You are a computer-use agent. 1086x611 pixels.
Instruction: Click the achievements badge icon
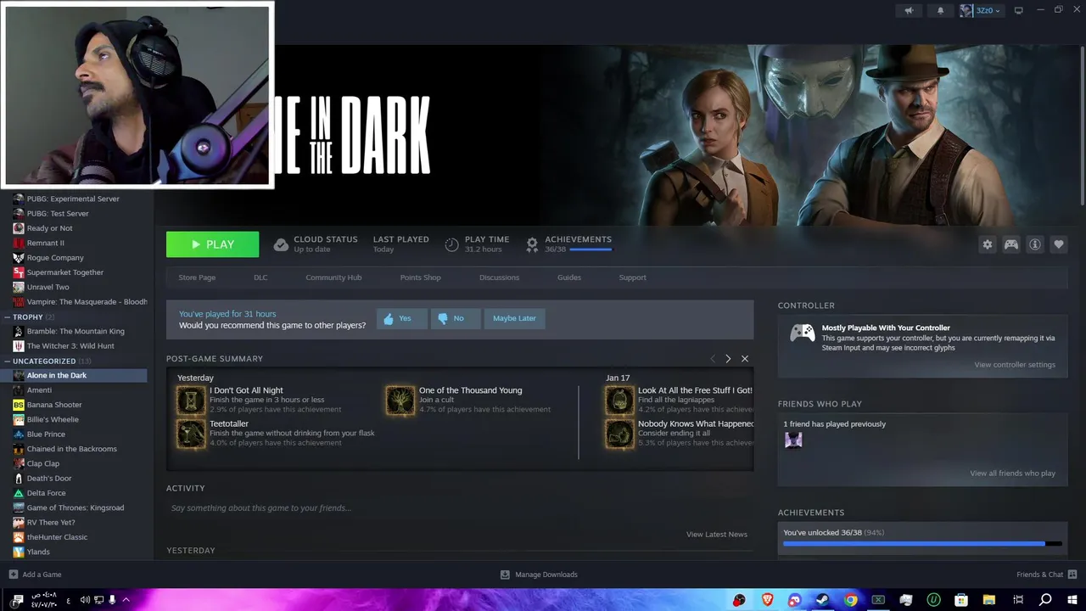[x=532, y=244]
